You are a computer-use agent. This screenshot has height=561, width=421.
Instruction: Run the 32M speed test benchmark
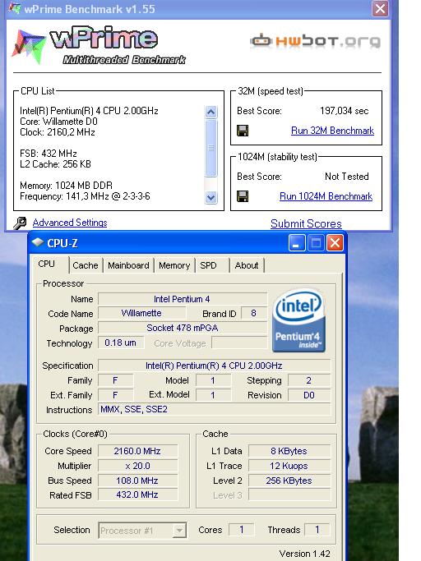[x=332, y=131]
